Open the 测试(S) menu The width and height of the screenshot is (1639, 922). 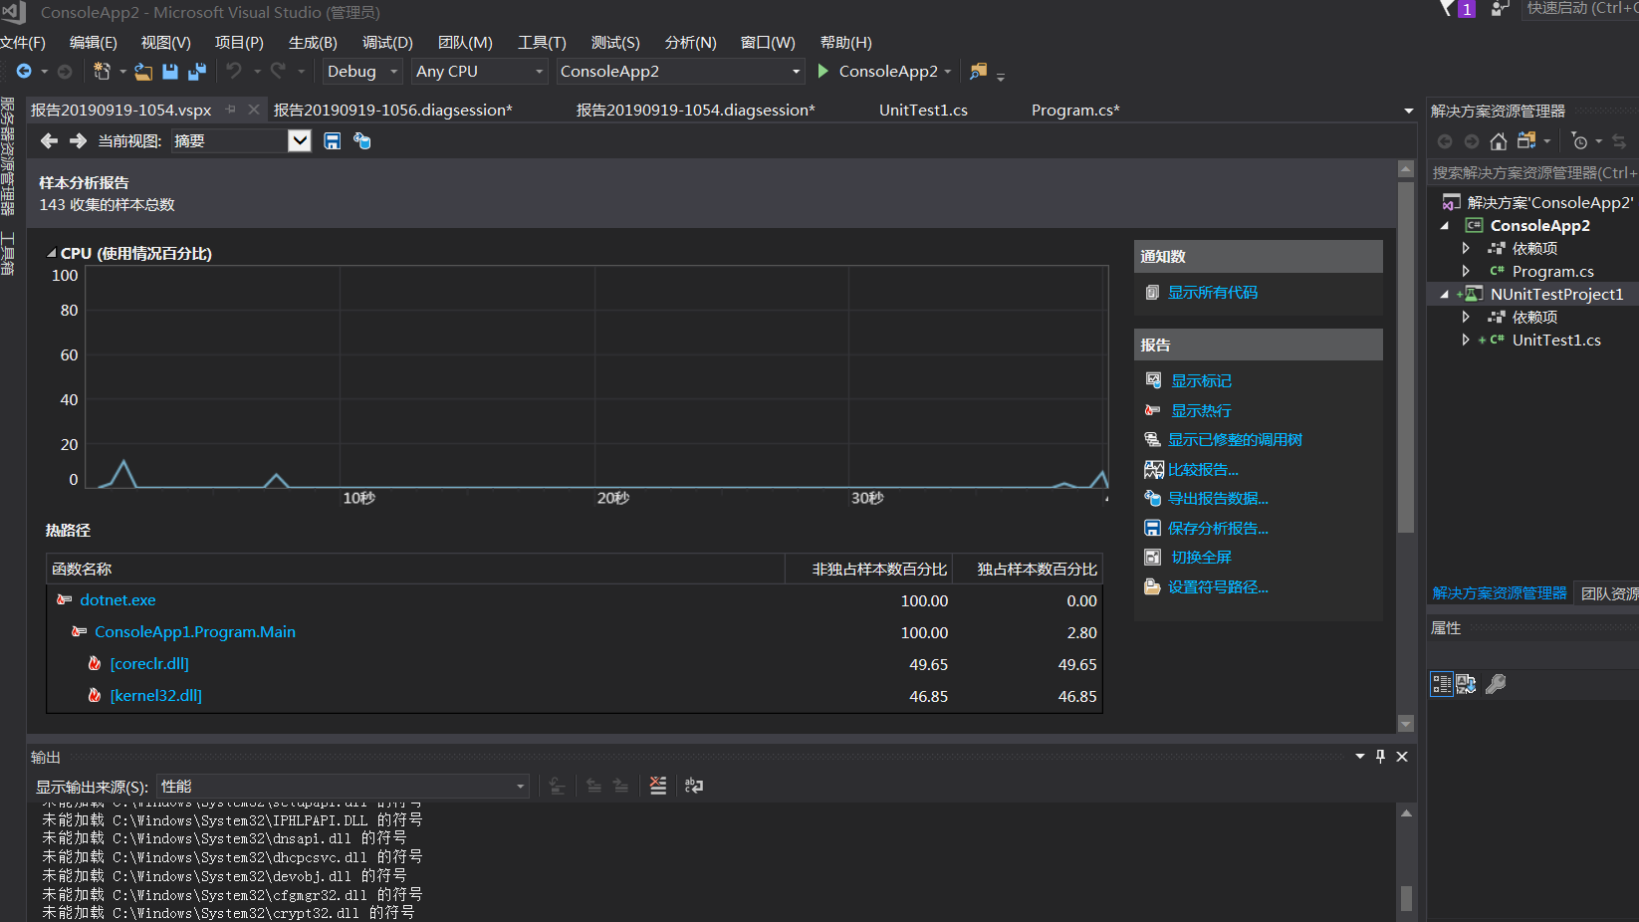[x=615, y=43]
